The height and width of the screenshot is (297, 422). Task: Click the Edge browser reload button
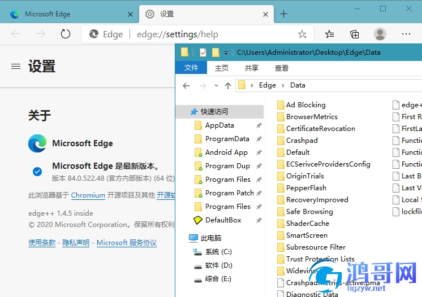pyautogui.click(x=66, y=34)
